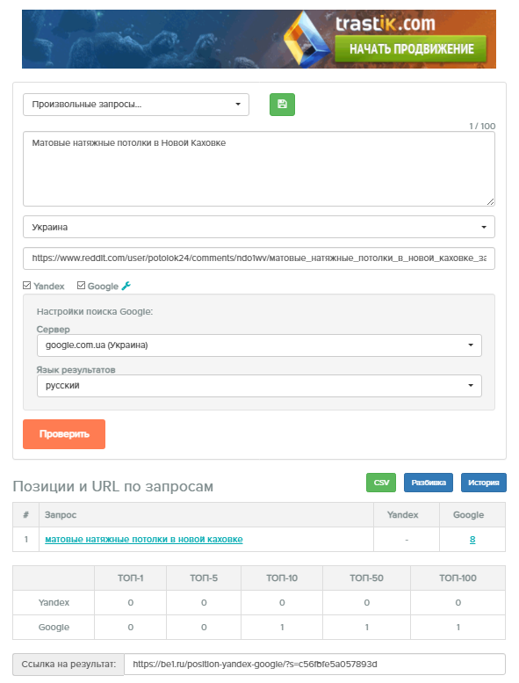Image resolution: width=519 pixels, height=683 pixels.
Task: Click the 'Настройки поиска Google:' label
Action: [x=95, y=311]
